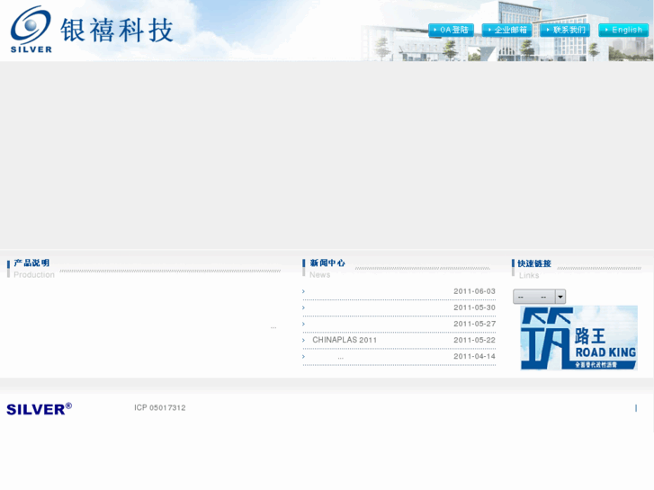This screenshot has height=490, width=654.
Task: Click the SILVER footer logo
Action: pyautogui.click(x=40, y=409)
